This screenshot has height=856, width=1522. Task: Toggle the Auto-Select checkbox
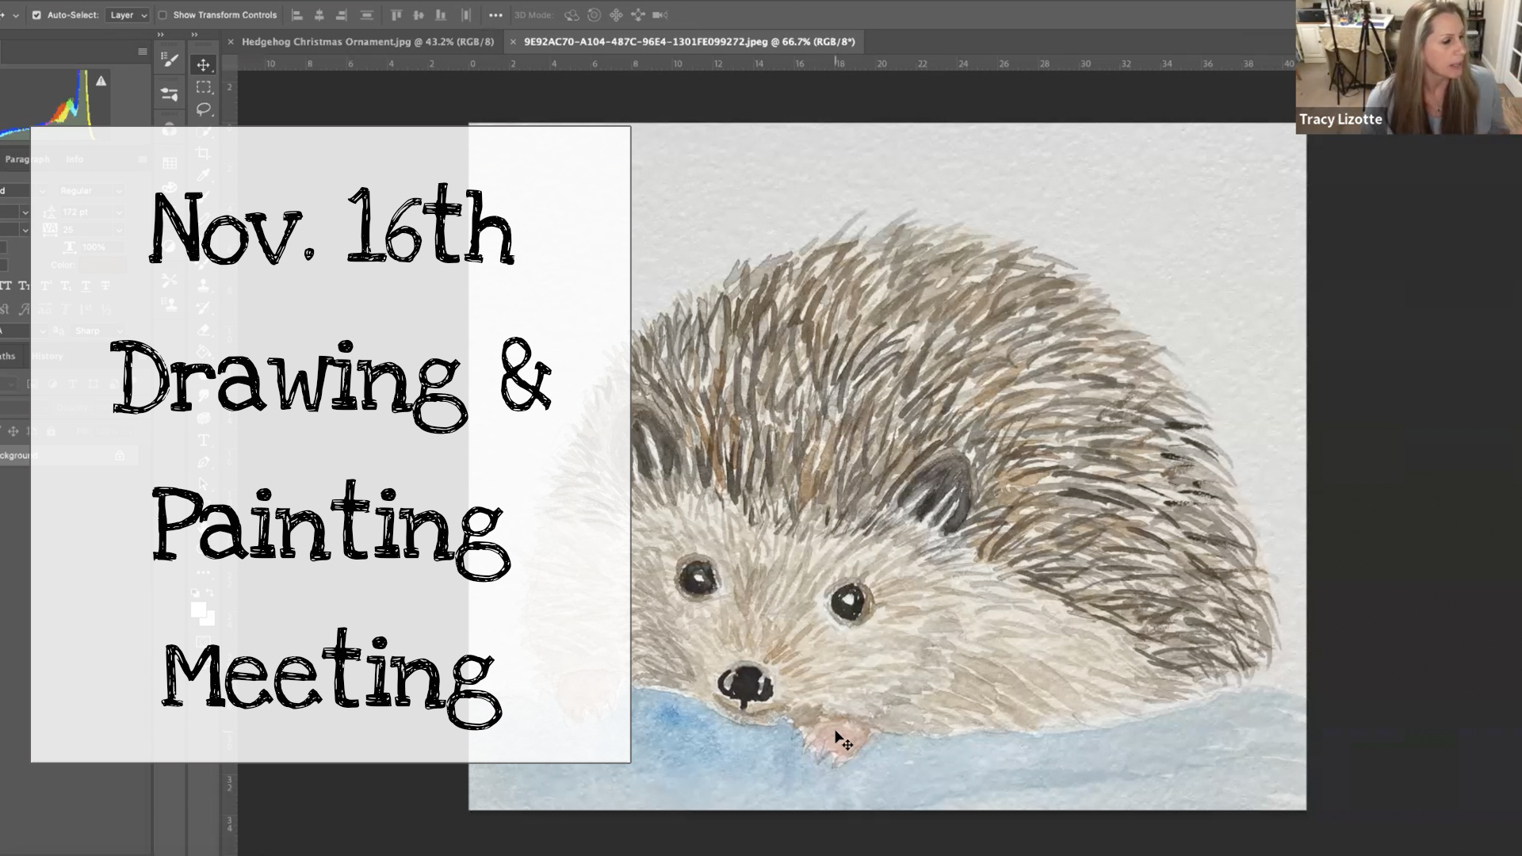coord(36,15)
